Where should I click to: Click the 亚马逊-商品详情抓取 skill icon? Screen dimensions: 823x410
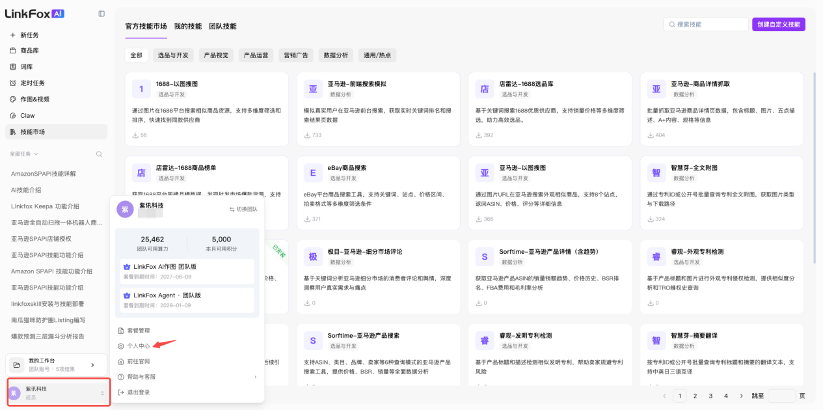click(x=656, y=89)
